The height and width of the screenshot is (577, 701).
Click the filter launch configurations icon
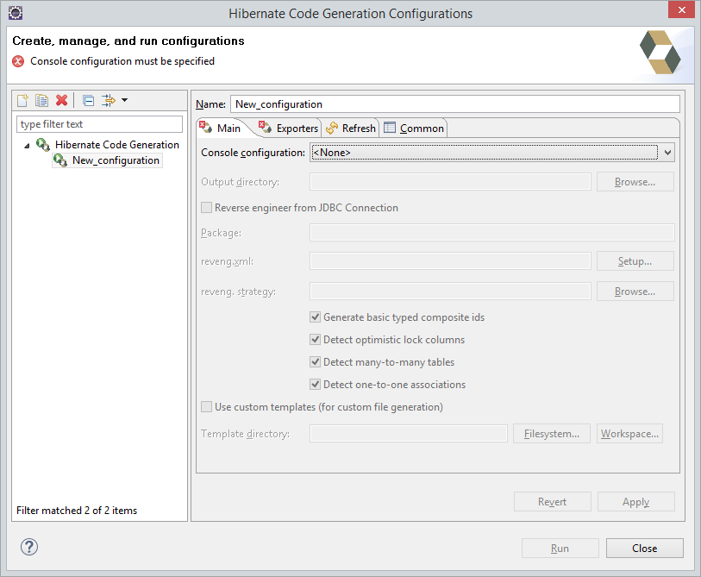108,100
